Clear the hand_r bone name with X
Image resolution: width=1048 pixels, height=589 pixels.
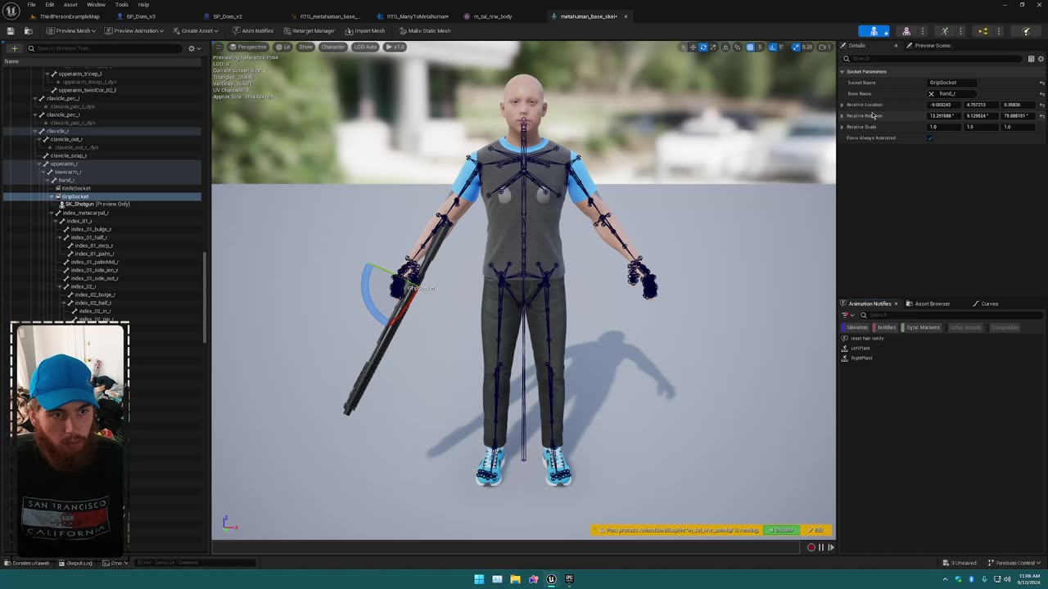coord(931,94)
